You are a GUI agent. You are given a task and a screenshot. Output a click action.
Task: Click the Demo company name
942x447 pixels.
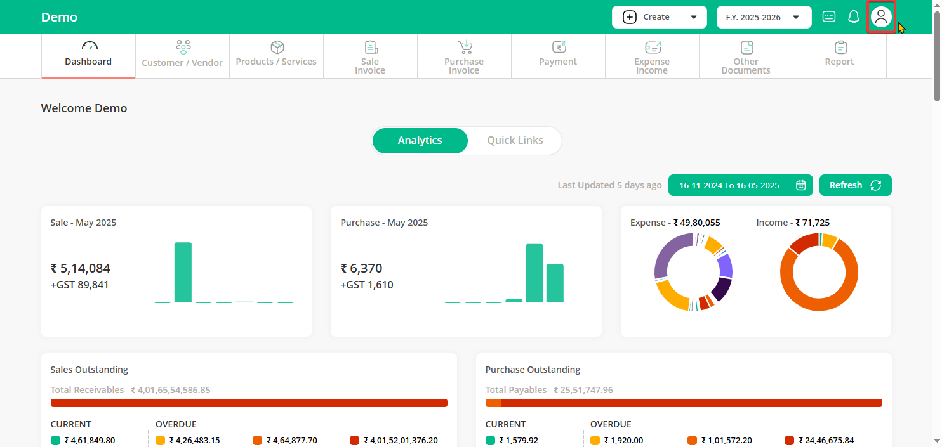[59, 17]
